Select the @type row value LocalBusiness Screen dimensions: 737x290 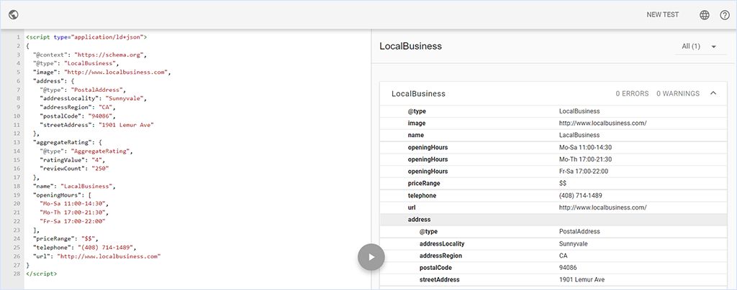tap(579, 111)
